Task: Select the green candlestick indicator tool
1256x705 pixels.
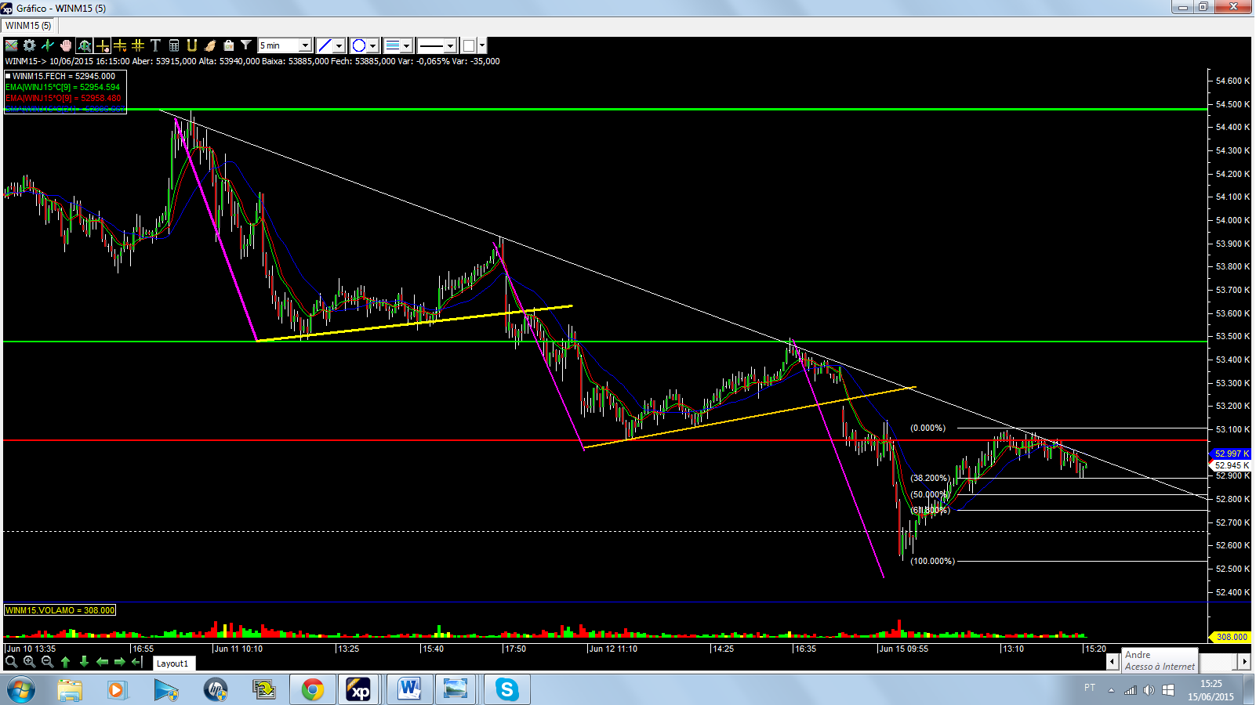Action: pos(48,45)
